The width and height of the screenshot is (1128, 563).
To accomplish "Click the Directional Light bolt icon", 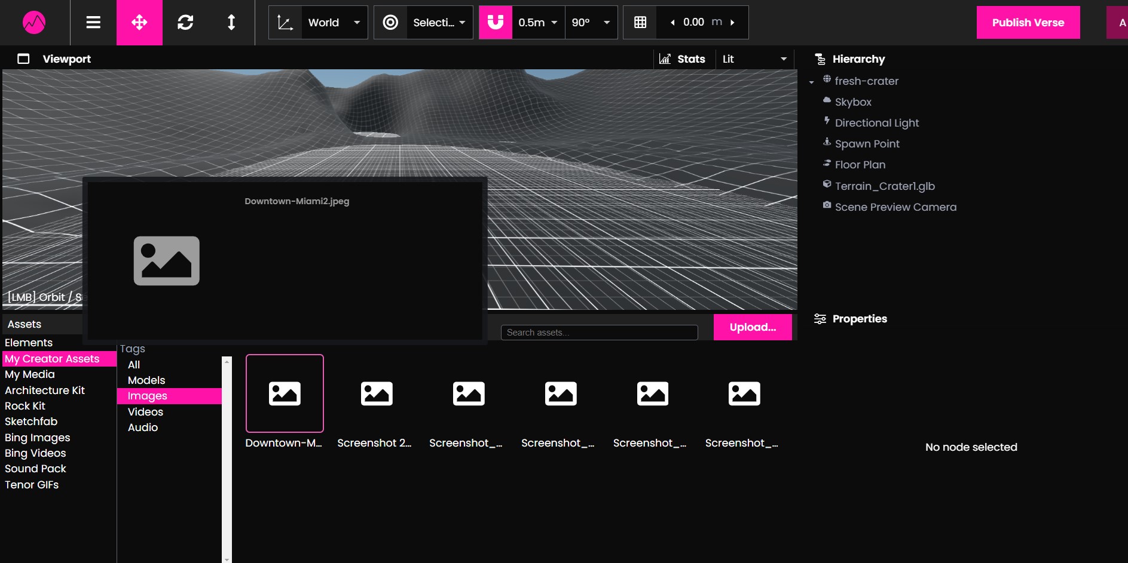I will pos(827,121).
